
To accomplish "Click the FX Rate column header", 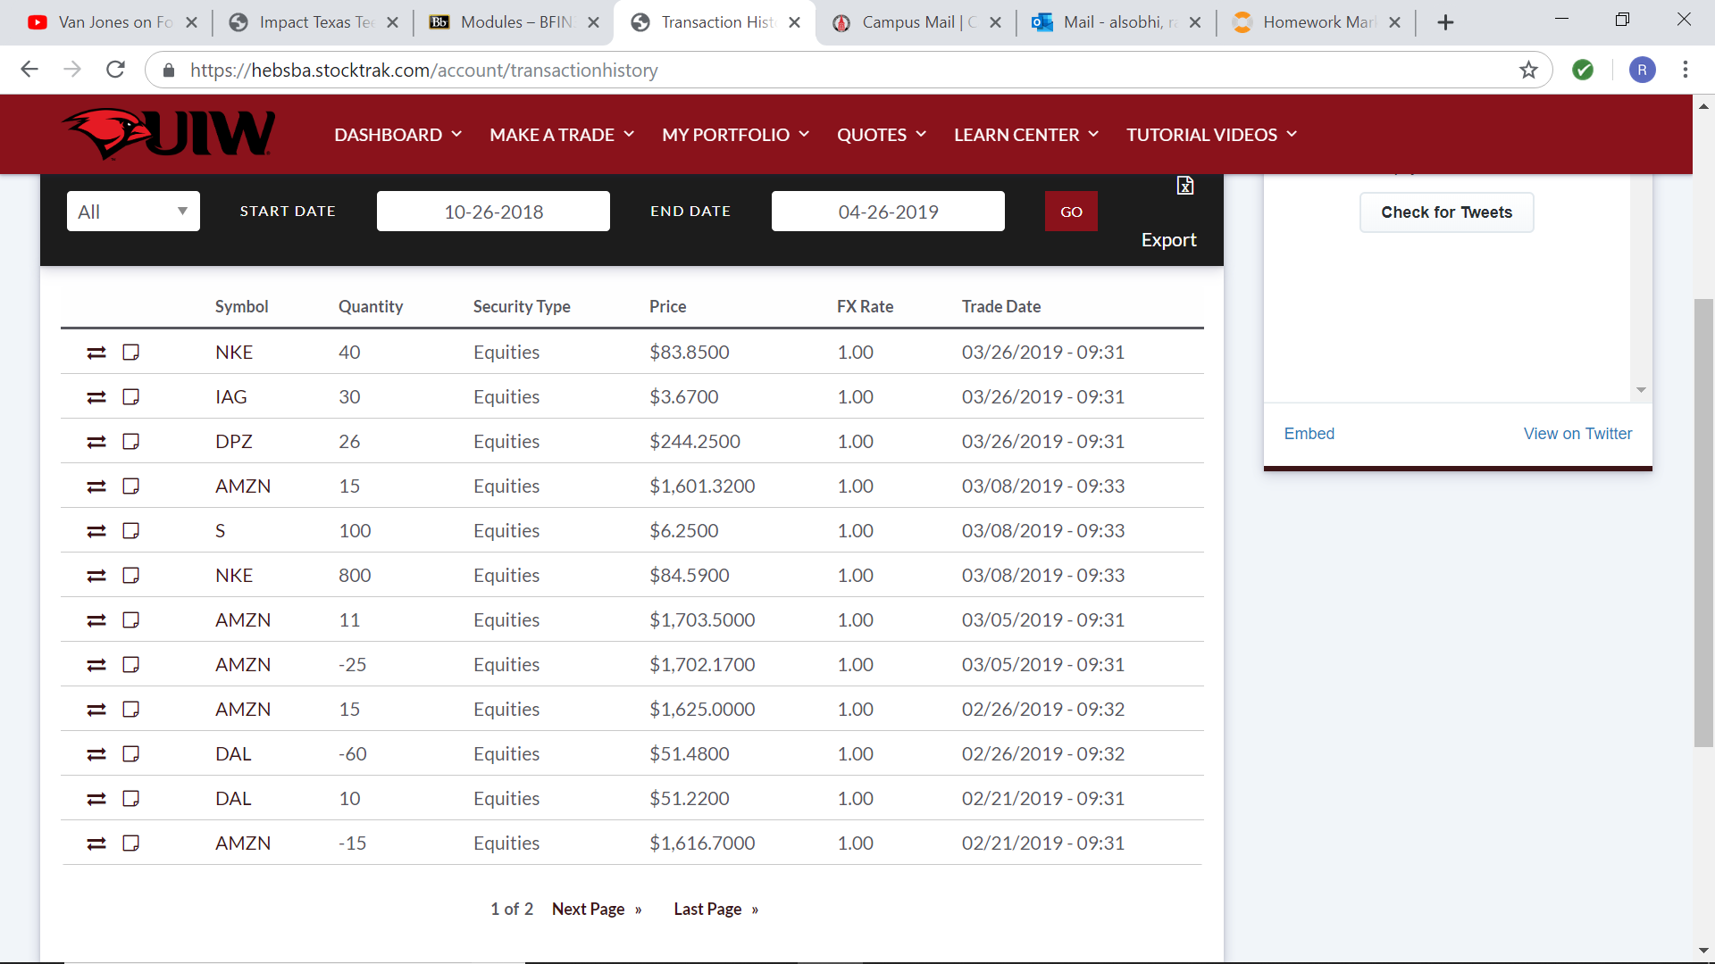I will click(x=865, y=306).
